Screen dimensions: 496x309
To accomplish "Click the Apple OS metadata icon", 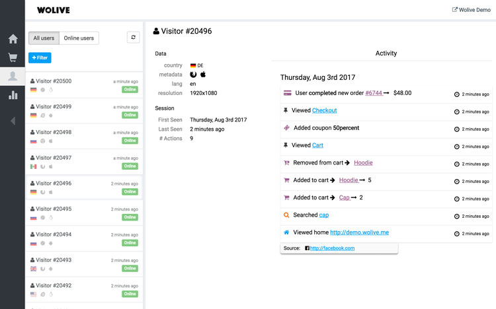I will click(203, 74).
